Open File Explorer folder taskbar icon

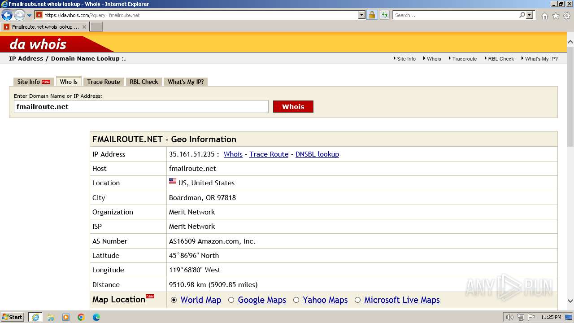pyautogui.click(x=51, y=317)
